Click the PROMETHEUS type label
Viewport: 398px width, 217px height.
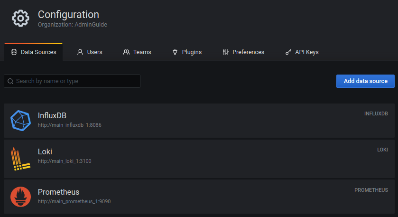(371, 190)
